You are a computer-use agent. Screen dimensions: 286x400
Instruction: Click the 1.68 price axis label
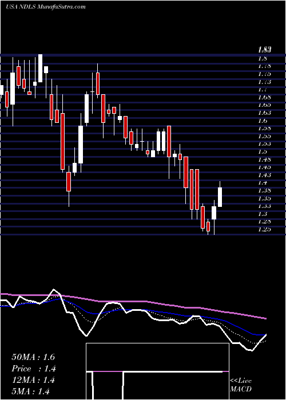click(x=265, y=98)
